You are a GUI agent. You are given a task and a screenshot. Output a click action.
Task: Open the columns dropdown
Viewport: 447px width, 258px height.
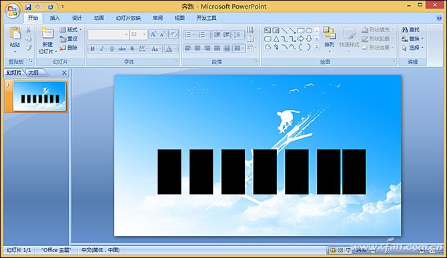pyautogui.click(x=239, y=49)
